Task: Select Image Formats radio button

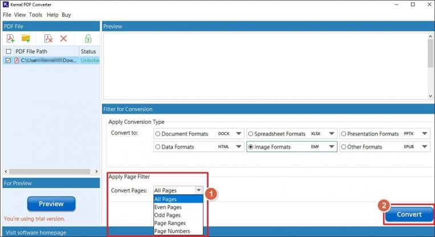Action: click(250, 147)
